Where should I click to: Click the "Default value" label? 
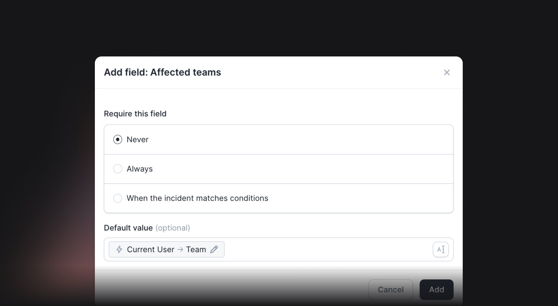click(x=128, y=228)
